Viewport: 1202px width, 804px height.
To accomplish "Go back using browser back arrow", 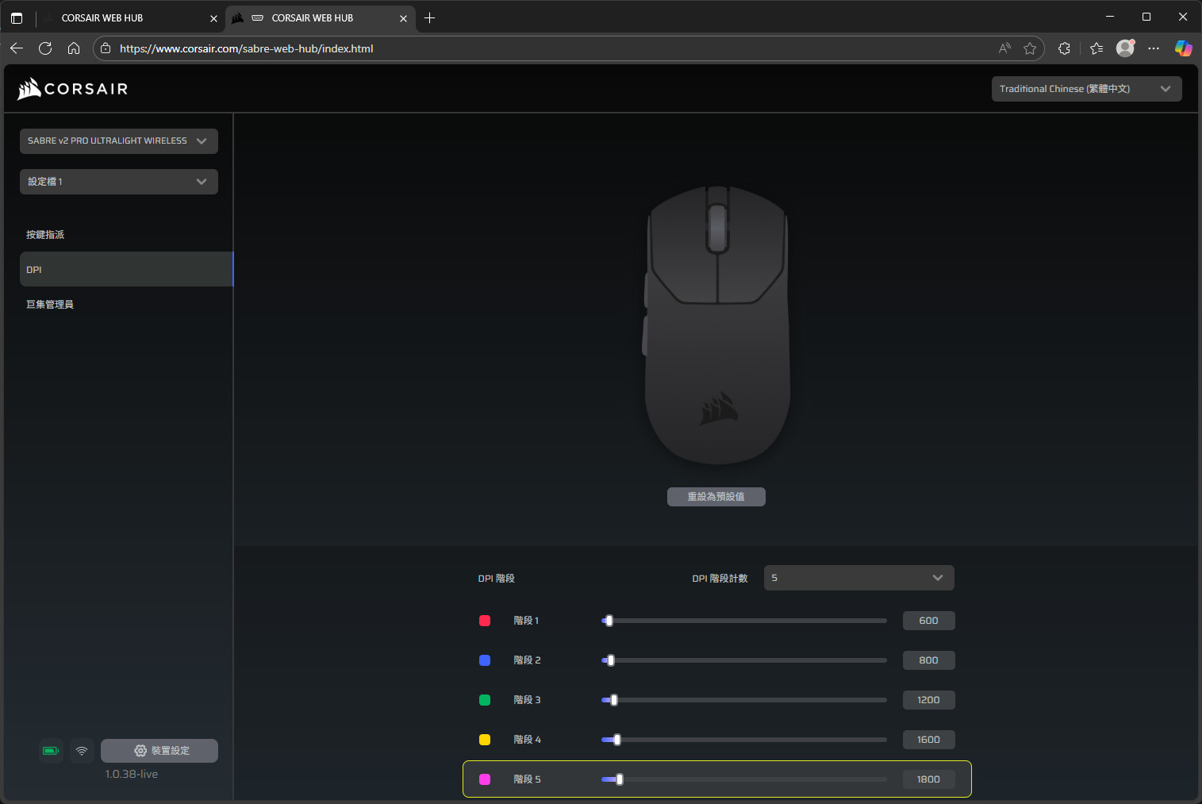I will tap(17, 48).
